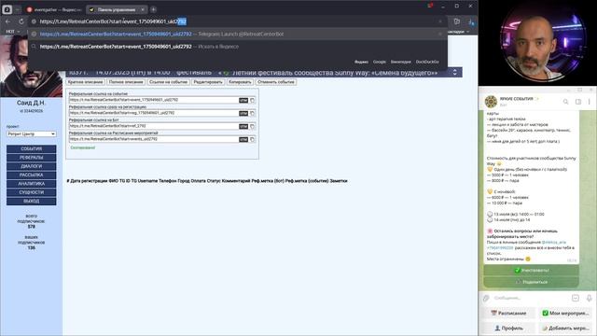Viewport: 597px width, 336px height.
Task: Click the browser reload icon
Action: [x=21, y=21]
